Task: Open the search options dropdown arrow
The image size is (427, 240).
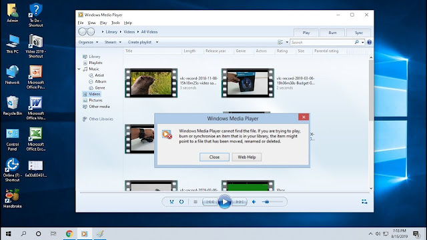Action: pos(362,43)
